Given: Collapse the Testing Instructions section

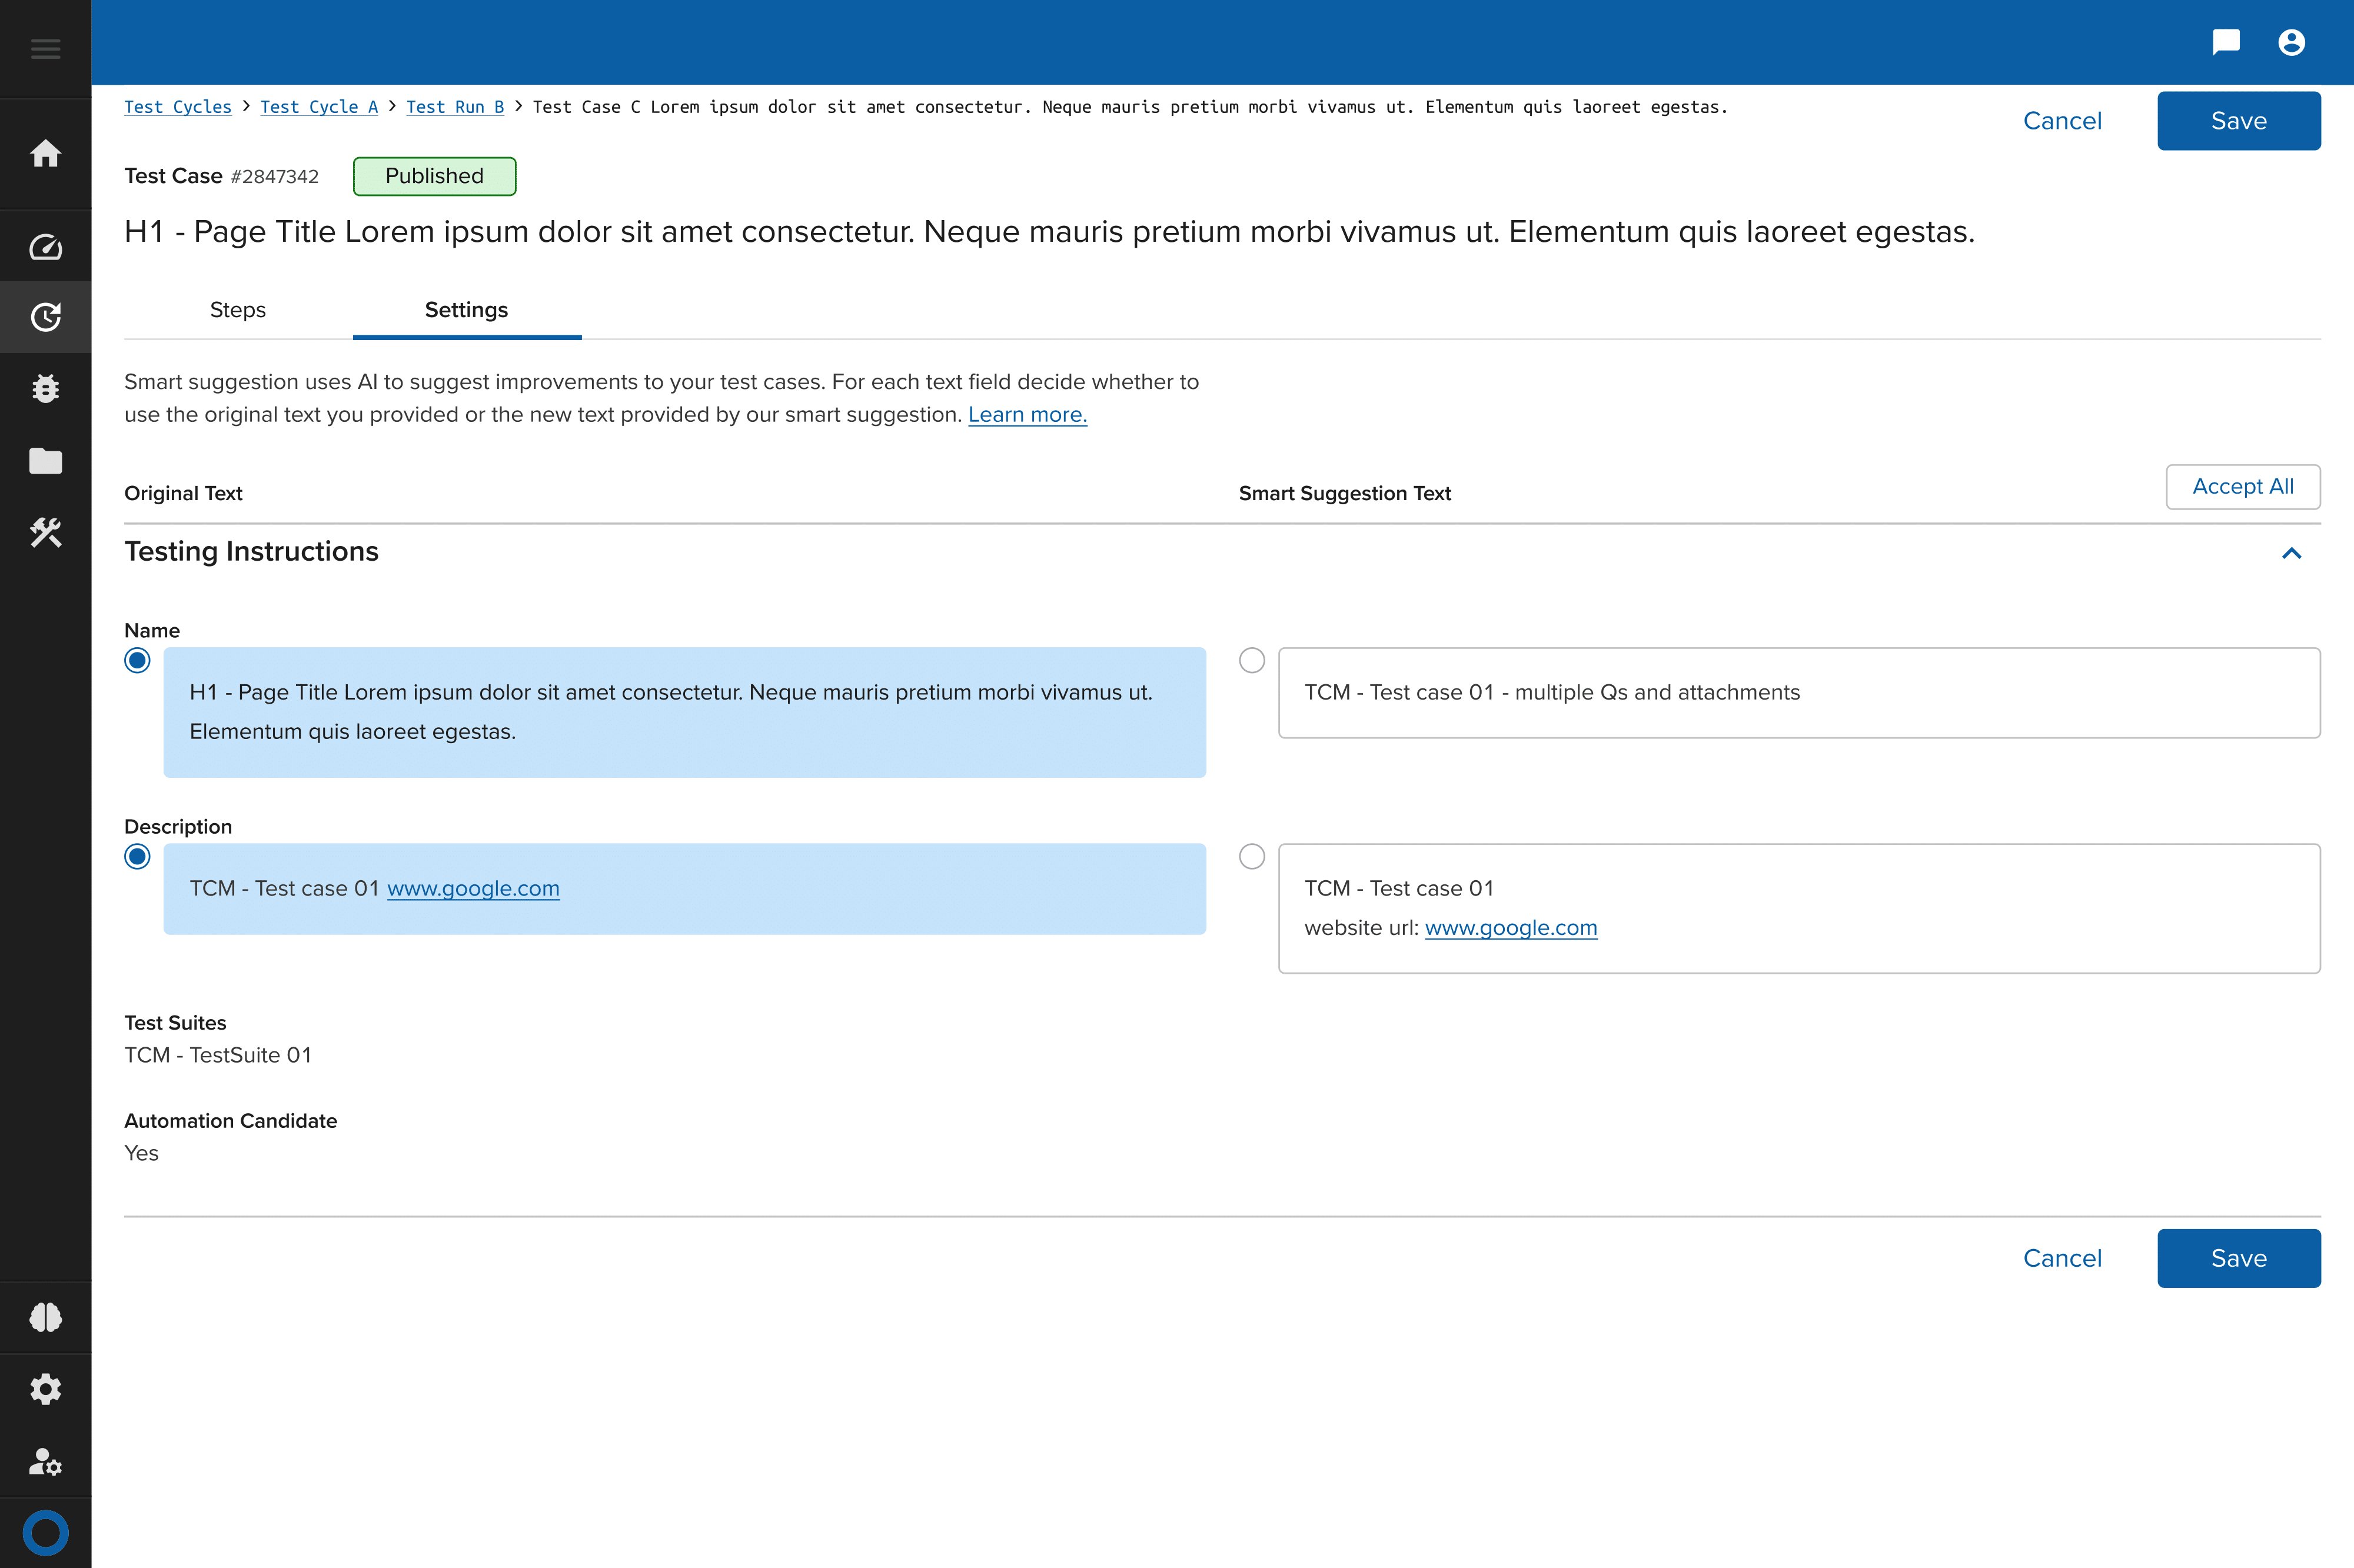Looking at the screenshot, I should [x=2291, y=553].
